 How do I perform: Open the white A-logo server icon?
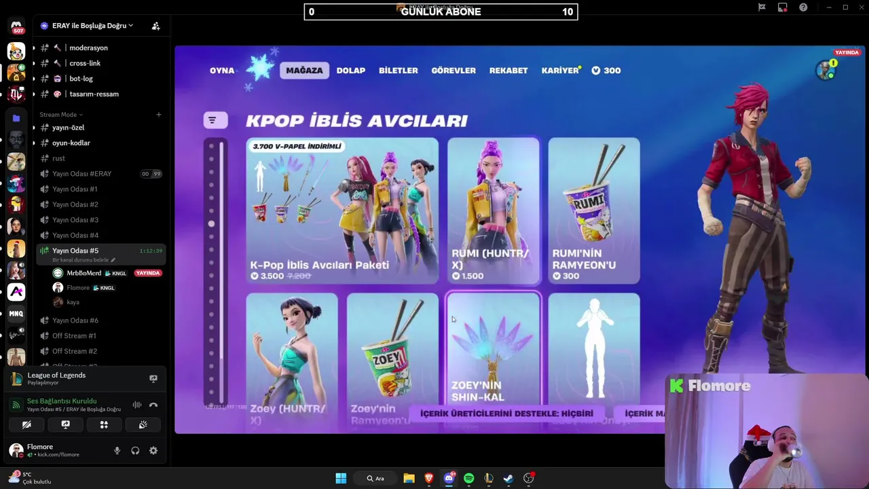coord(16,292)
